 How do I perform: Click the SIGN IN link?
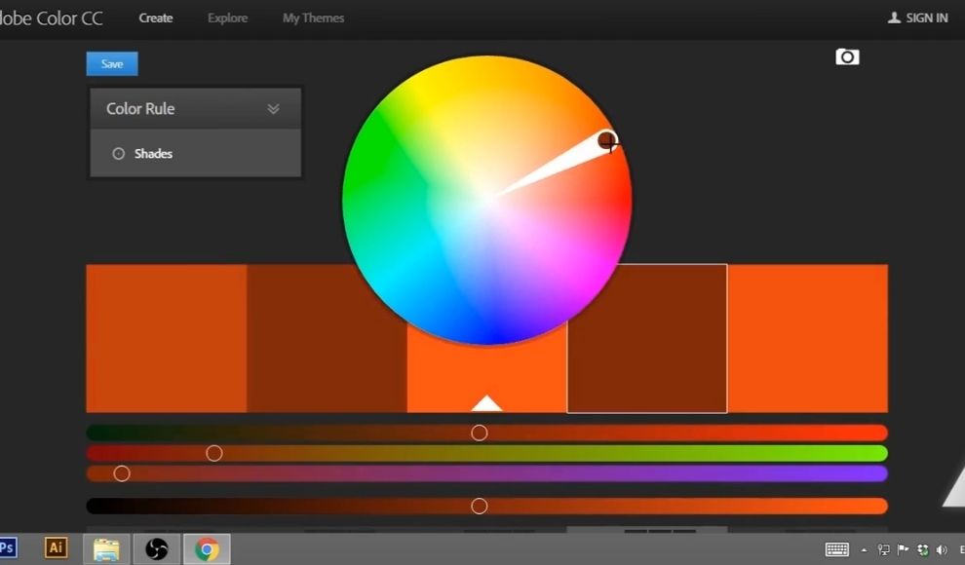tap(926, 18)
